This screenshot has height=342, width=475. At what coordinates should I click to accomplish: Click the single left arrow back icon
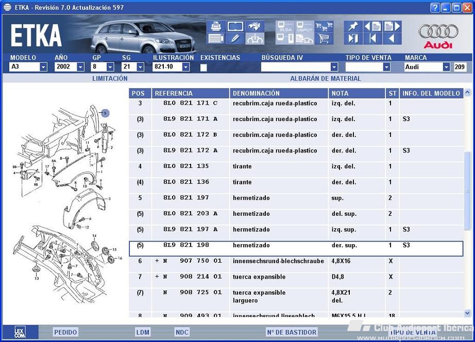click(x=392, y=39)
